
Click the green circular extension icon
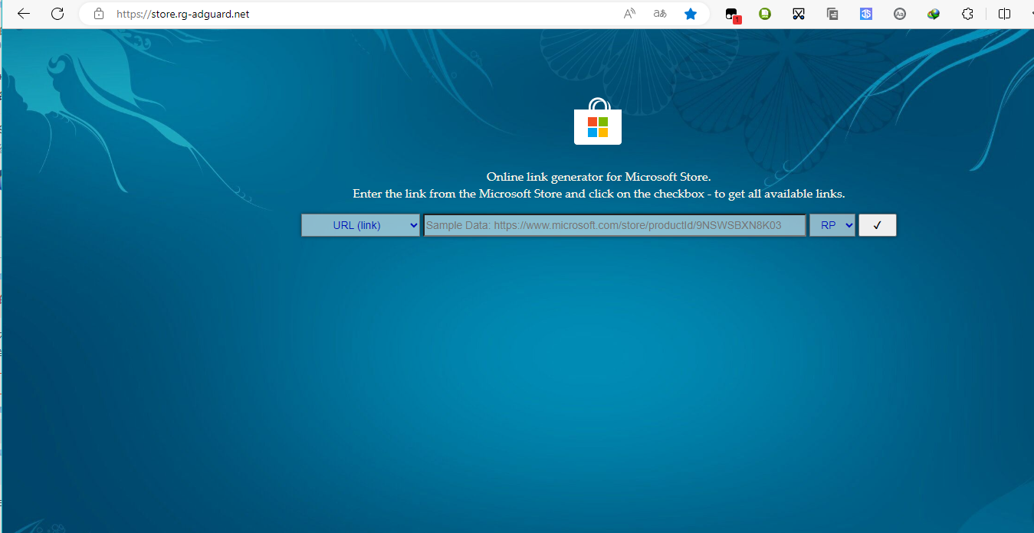[x=765, y=14]
